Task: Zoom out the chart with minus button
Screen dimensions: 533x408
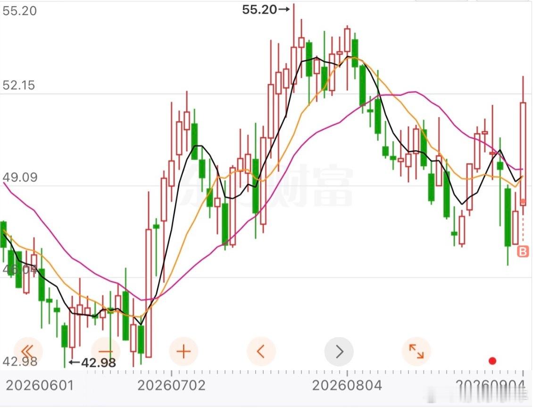Action: click(x=106, y=351)
